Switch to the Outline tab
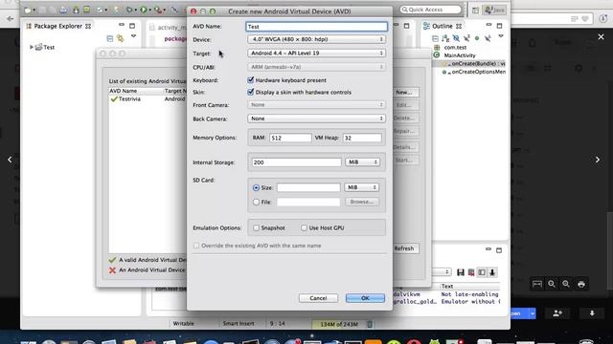 443,26
